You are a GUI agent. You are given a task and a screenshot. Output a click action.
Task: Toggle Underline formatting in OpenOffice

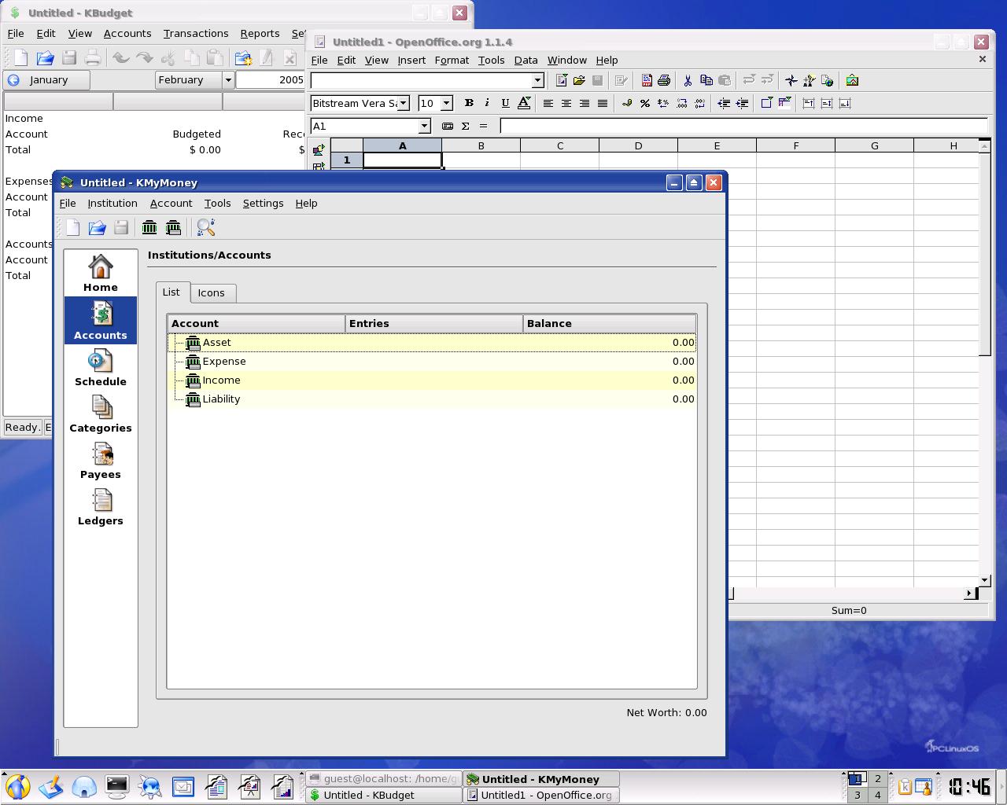point(505,103)
